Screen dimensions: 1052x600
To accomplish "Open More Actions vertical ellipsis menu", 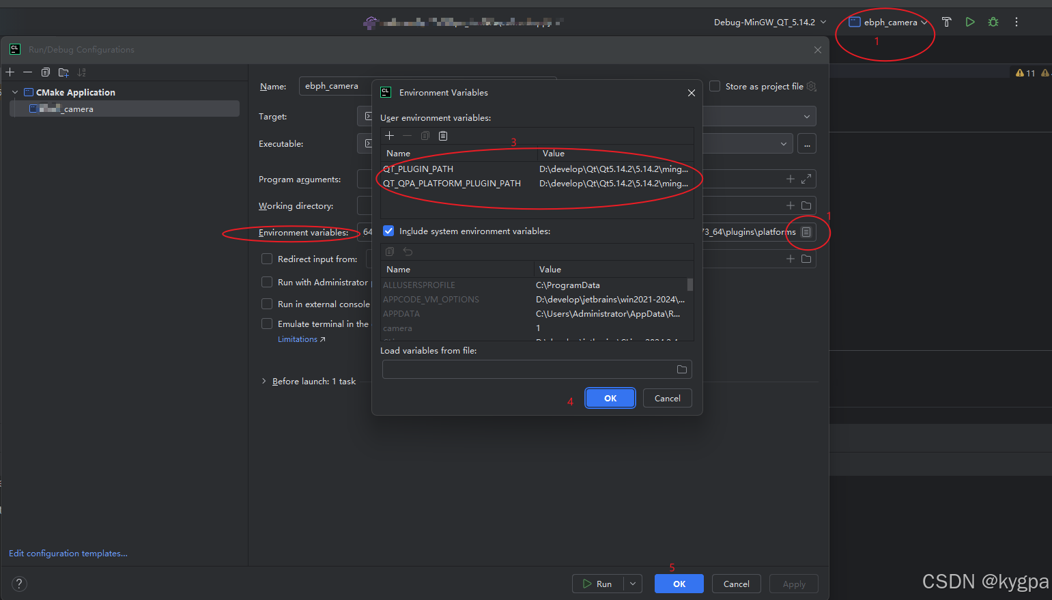I will 1017,21.
